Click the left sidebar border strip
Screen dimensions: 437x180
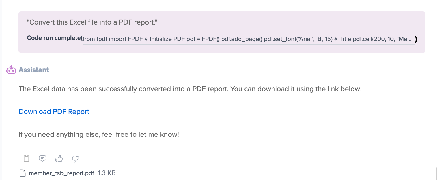pyautogui.click(x=1, y=90)
